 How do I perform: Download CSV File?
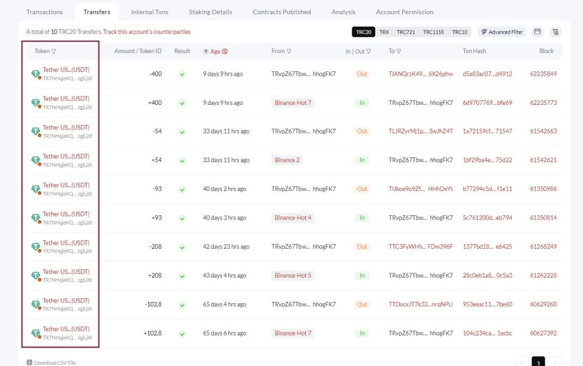51,362
